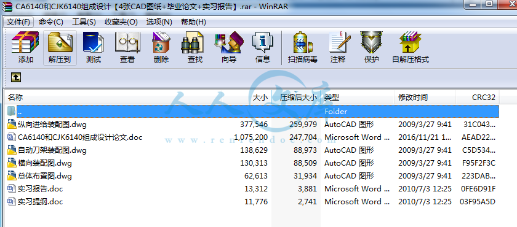Click the size value 1,075,200
This screenshot has height=227, width=517.
pos(250,137)
